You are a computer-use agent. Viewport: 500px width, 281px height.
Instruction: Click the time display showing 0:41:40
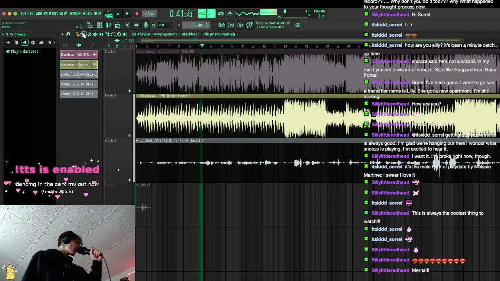[x=180, y=14]
